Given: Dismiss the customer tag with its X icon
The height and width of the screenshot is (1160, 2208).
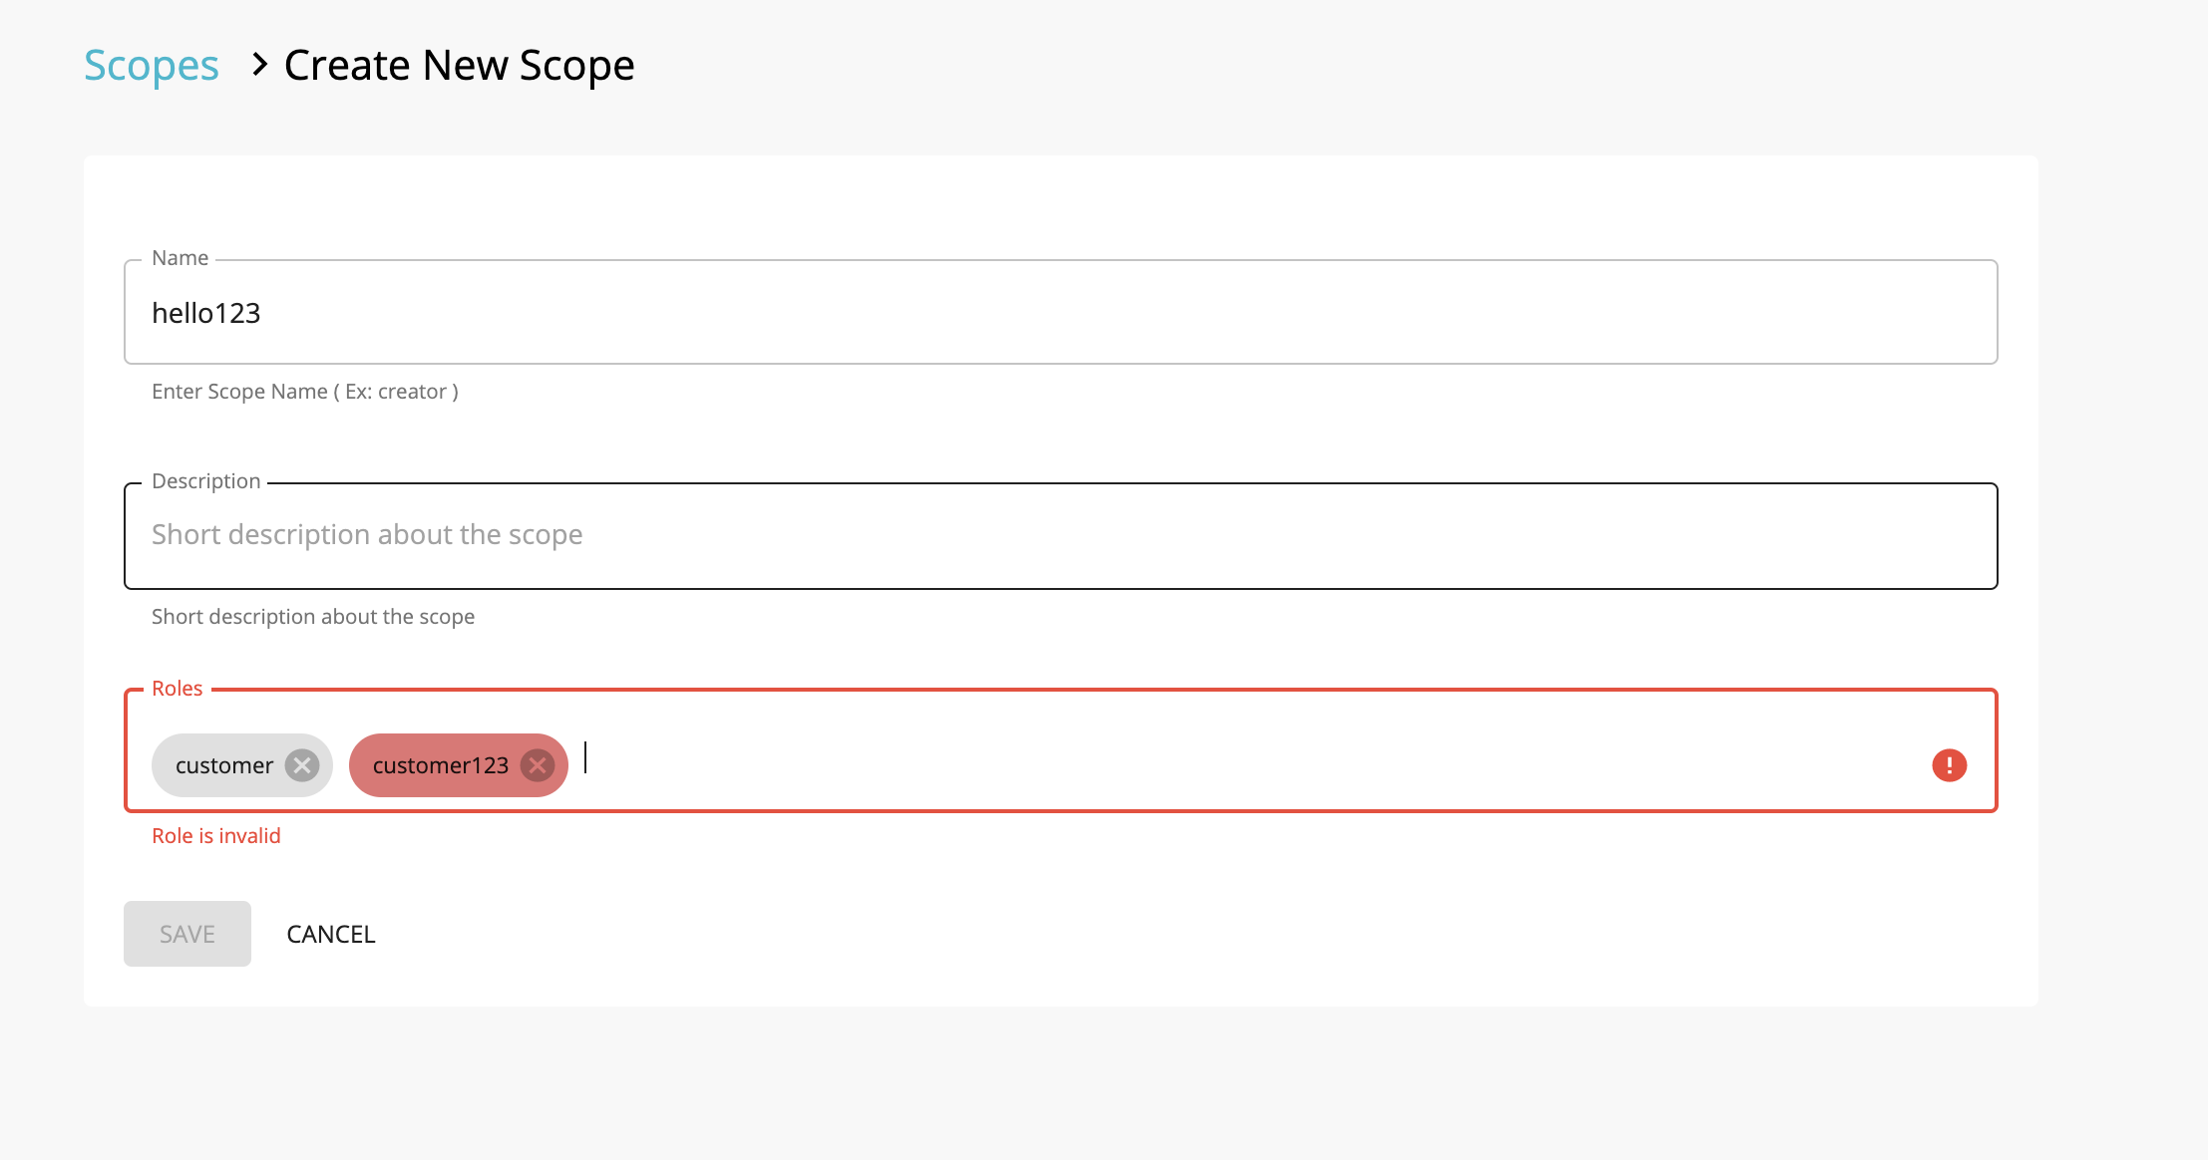Looking at the screenshot, I should (302, 764).
